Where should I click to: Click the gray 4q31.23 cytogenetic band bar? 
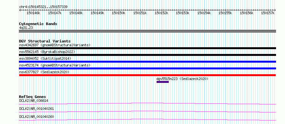point(147,31)
